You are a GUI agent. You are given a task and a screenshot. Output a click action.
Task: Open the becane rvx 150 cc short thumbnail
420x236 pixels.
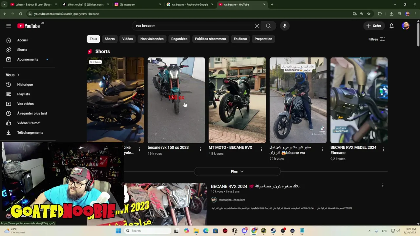(176, 100)
